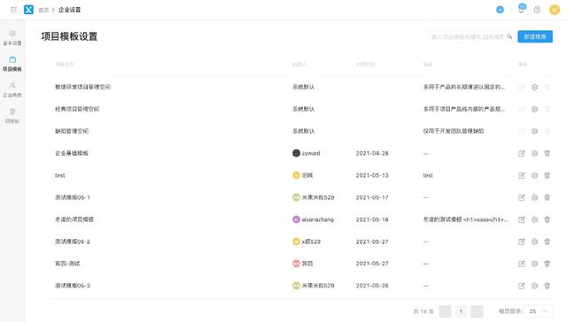
Task: Click template name 企业基础模板
Action: (72, 153)
